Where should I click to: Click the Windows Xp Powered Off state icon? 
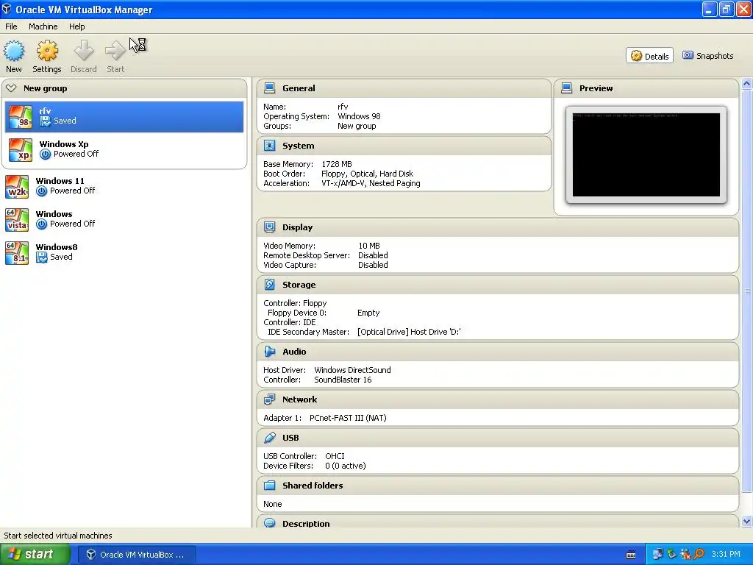(45, 154)
